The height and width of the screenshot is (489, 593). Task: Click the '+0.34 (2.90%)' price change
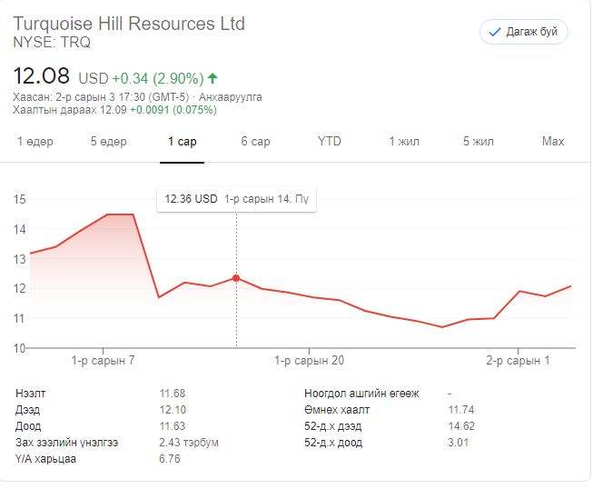[x=158, y=79]
